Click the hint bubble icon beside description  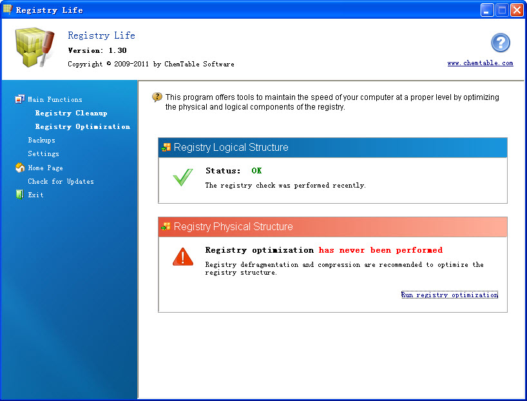(x=157, y=97)
